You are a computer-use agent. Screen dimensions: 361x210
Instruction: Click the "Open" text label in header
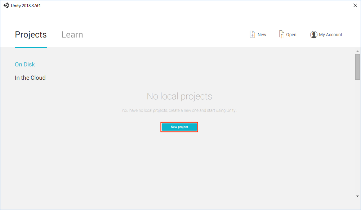tap(291, 35)
